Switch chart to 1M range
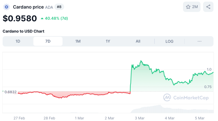The image size is (218, 121). [78, 41]
